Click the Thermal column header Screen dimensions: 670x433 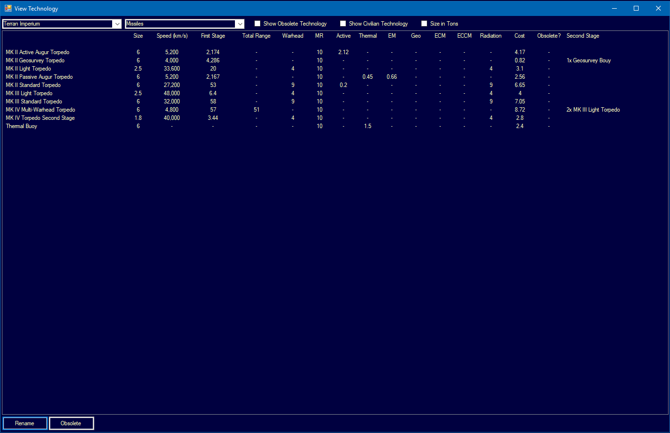pyautogui.click(x=368, y=36)
